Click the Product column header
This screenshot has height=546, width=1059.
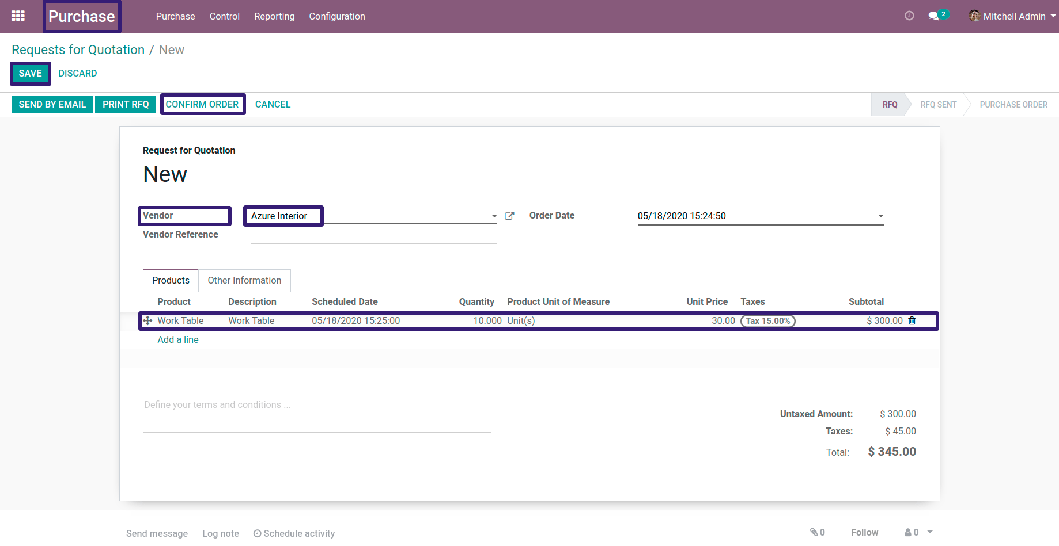point(174,301)
